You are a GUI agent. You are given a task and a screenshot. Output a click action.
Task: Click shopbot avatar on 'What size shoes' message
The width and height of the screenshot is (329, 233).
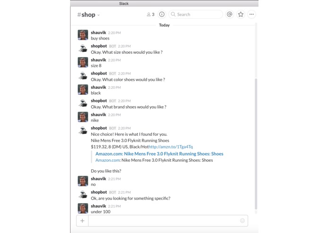point(83,48)
